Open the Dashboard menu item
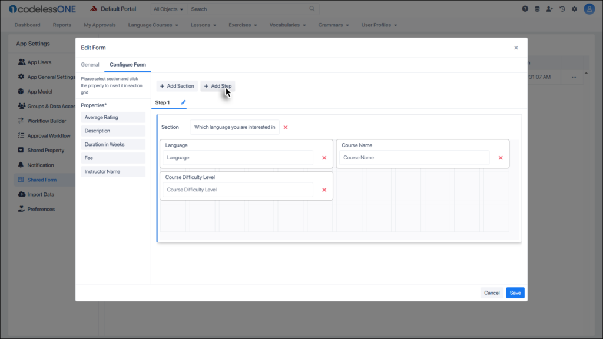Image resolution: width=603 pixels, height=339 pixels. tap(27, 25)
